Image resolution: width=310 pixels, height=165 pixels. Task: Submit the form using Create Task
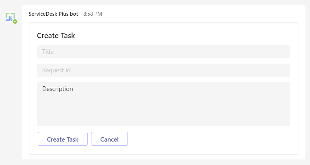63,139
